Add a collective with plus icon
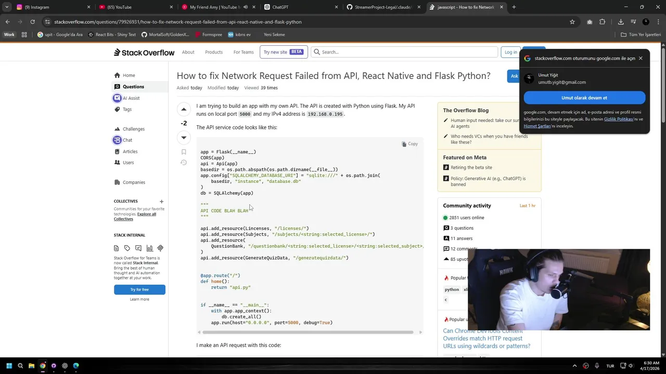 coord(161,202)
